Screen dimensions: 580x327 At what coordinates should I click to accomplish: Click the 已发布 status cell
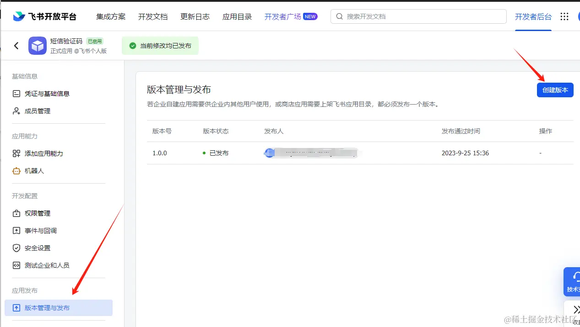click(216, 153)
